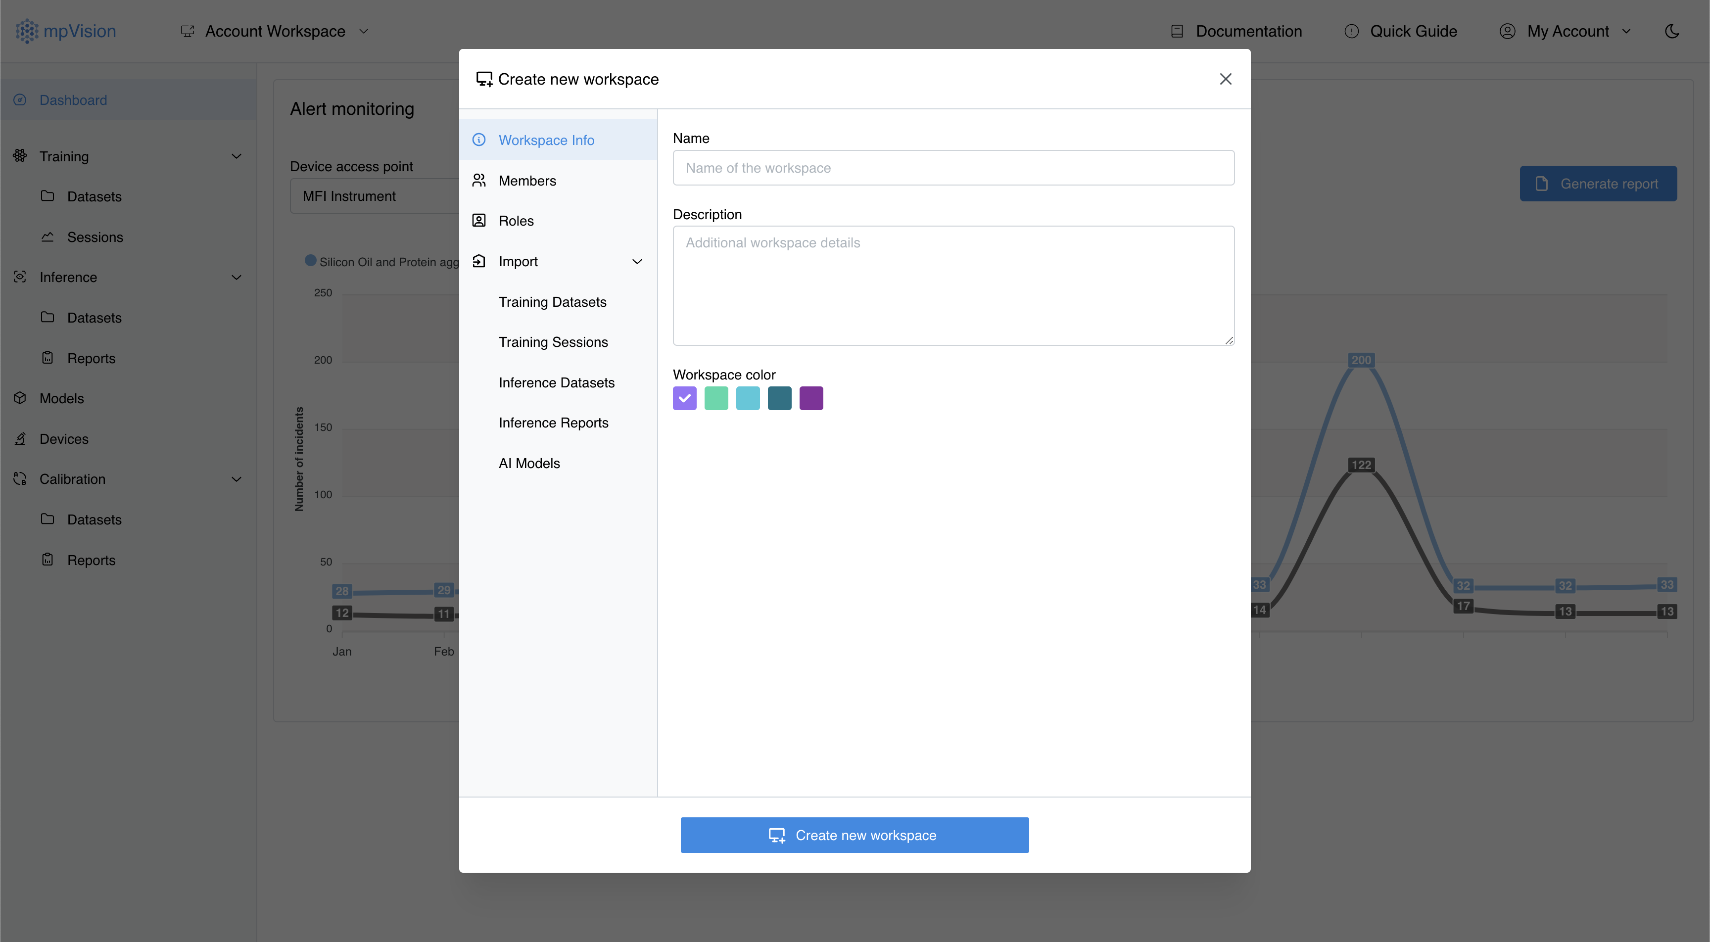Select the checked light purple workspace color
The image size is (1710, 942).
(x=684, y=398)
